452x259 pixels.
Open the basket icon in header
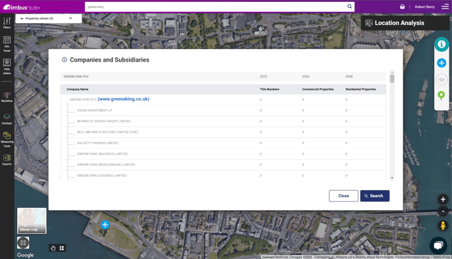coord(402,7)
